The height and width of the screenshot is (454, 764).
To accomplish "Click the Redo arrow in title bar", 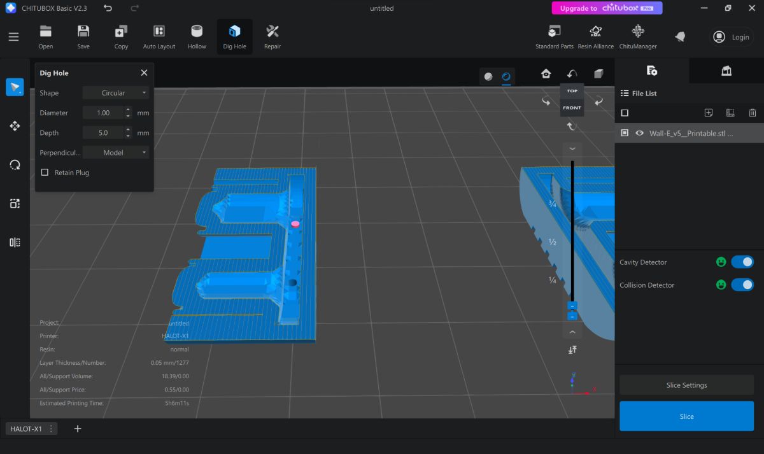I will coord(134,8).
